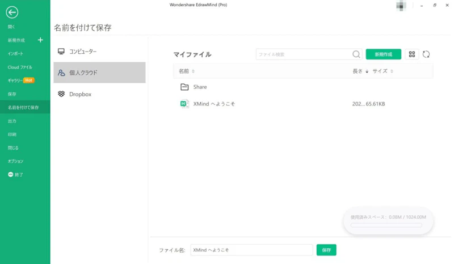Click 終了 in the sidebar
This screenshot has height=264, width=454.
[19, 174]
